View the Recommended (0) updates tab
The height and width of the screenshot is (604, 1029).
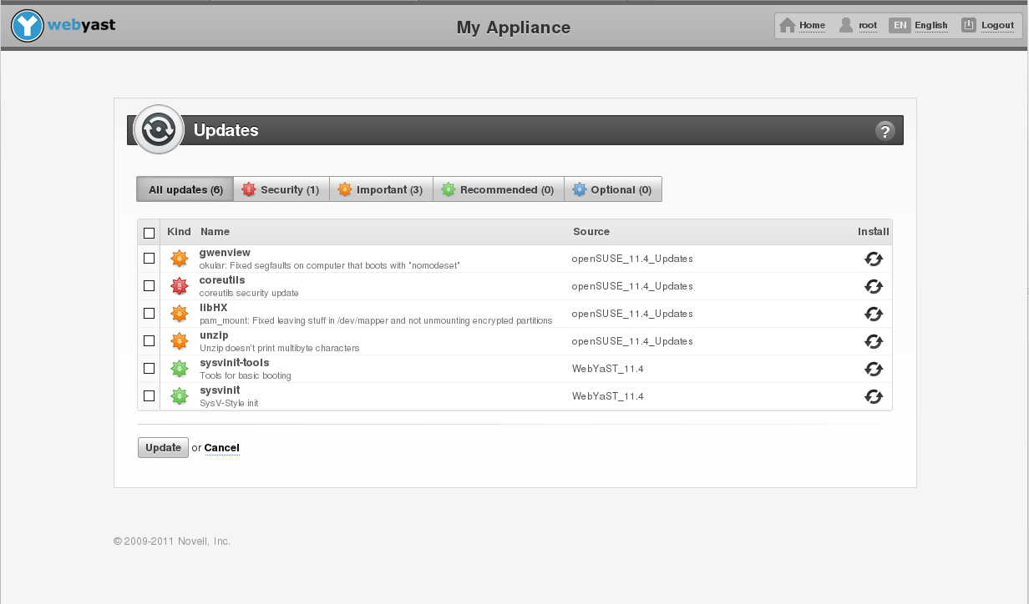click(x=498, y=189)
